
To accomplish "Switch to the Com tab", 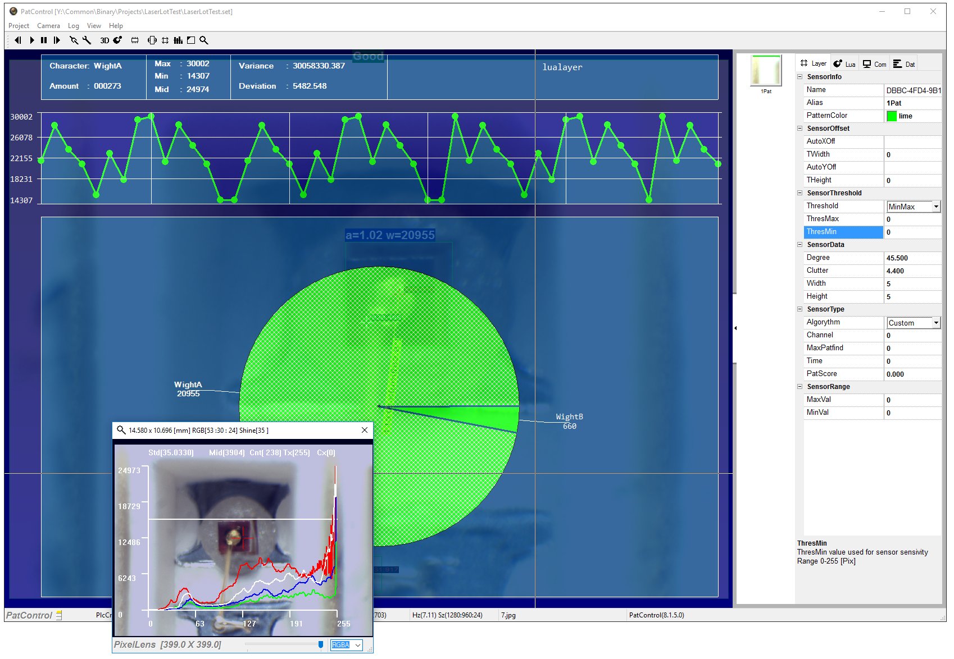I will (874, 64).
